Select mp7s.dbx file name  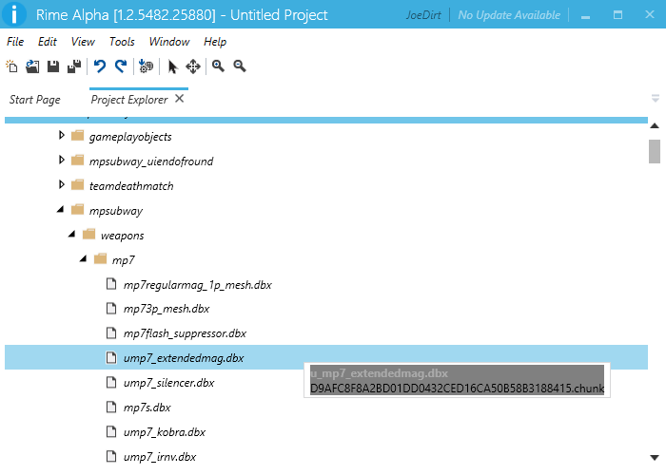pos(147,408)
